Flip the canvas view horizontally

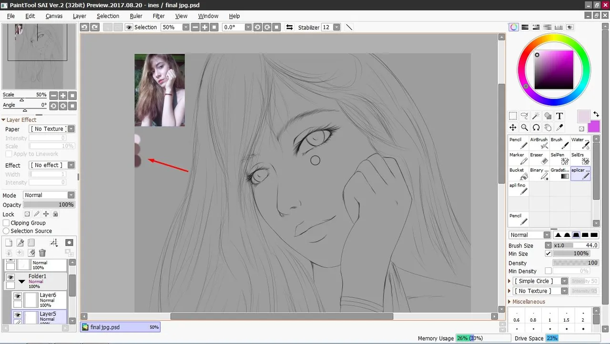point(289,28)
